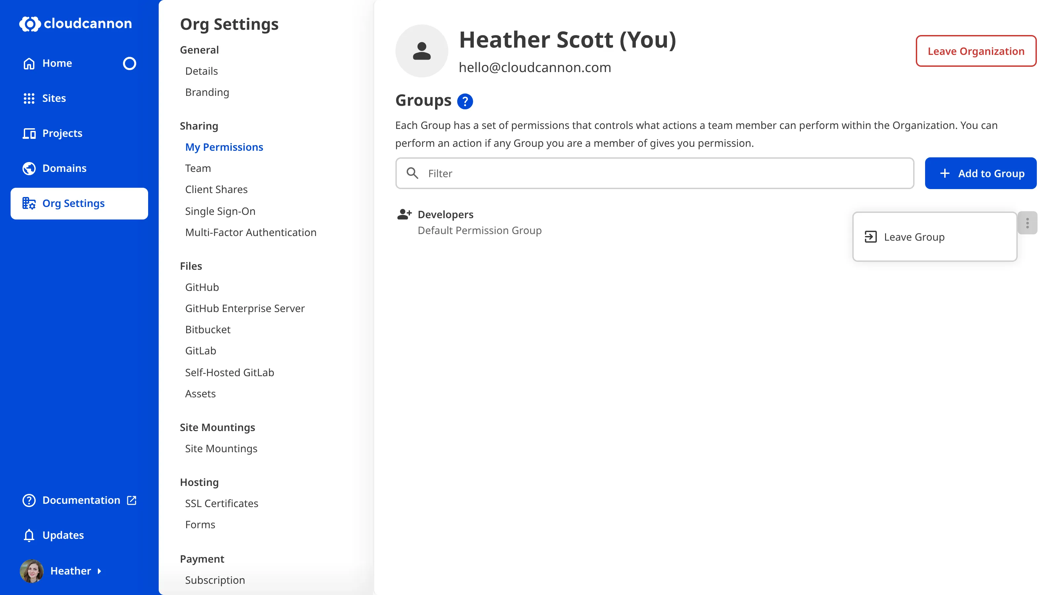This screenshot has height=595, width=1058.
Task: Go to Home in the sidebar
Action: [x=79, y=63]
